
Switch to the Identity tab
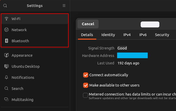[x=108, y=35]
